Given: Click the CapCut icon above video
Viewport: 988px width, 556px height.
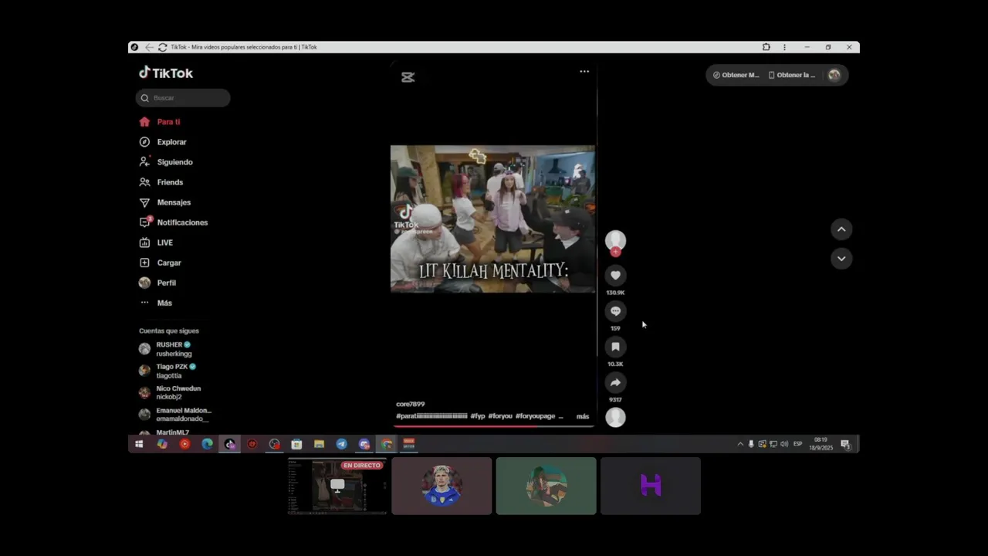Looking at the screenshot, I should point(408,77).
